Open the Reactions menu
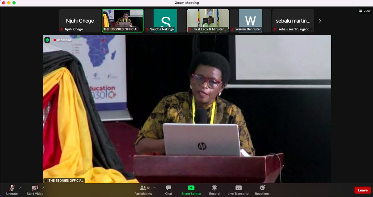The height and width of the screenshot is (197, 373). pos(262,190)
